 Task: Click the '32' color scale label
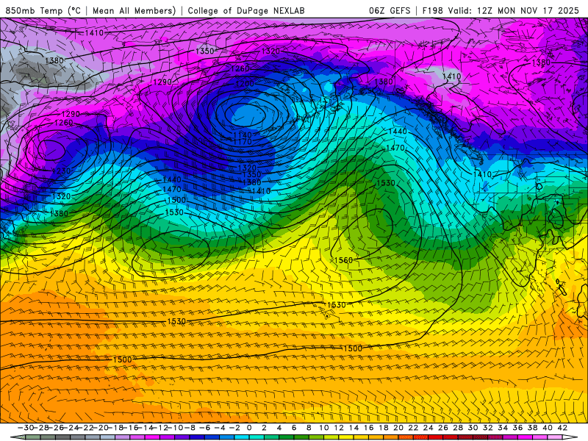click(488, 428)
